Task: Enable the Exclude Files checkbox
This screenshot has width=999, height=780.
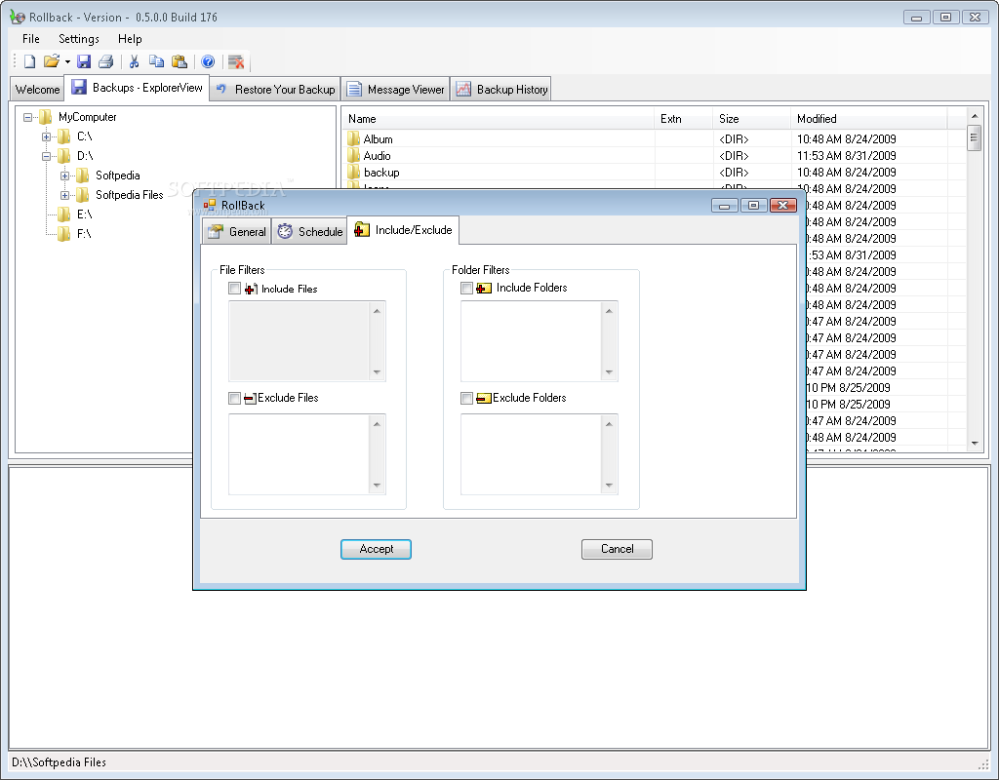Action: [x=234, y=398]
